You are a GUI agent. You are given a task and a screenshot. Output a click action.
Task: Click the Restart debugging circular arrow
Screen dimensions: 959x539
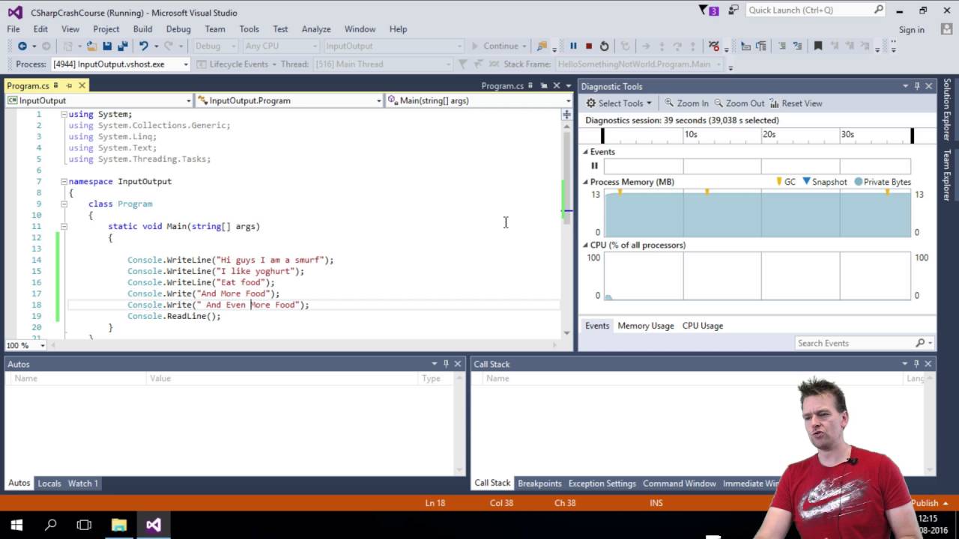pyautogui.click(x=604, y=46)
